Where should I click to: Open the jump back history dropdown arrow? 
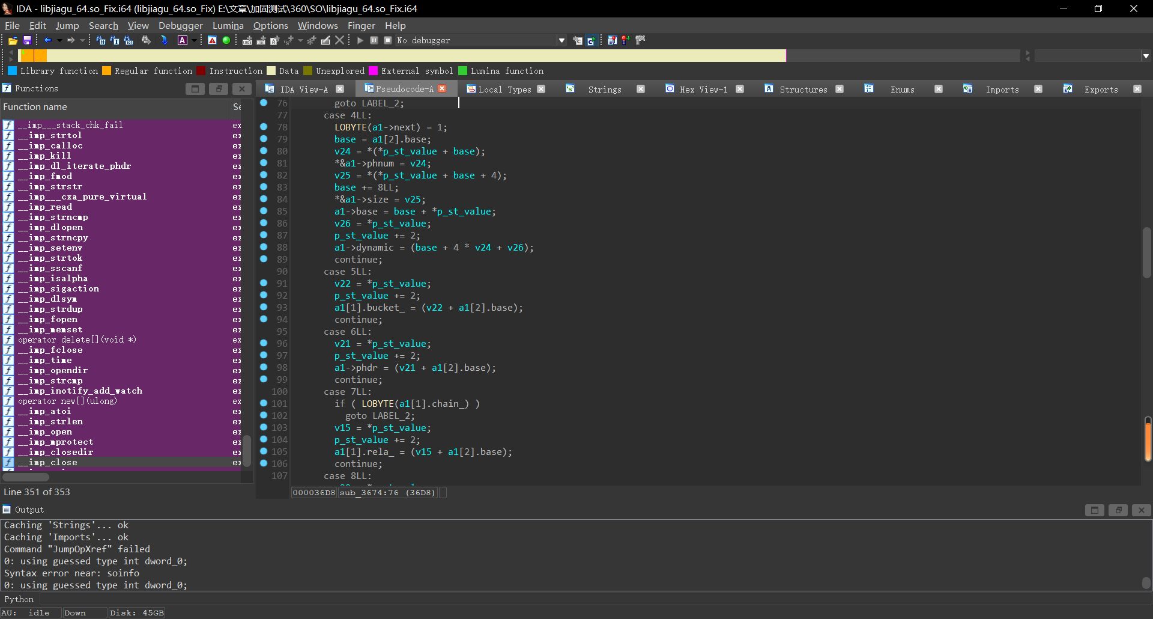coord(59,40)
